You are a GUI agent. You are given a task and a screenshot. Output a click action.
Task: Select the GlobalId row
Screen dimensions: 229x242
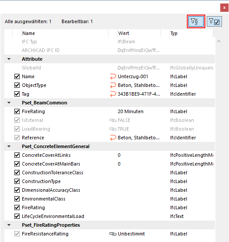109,68
